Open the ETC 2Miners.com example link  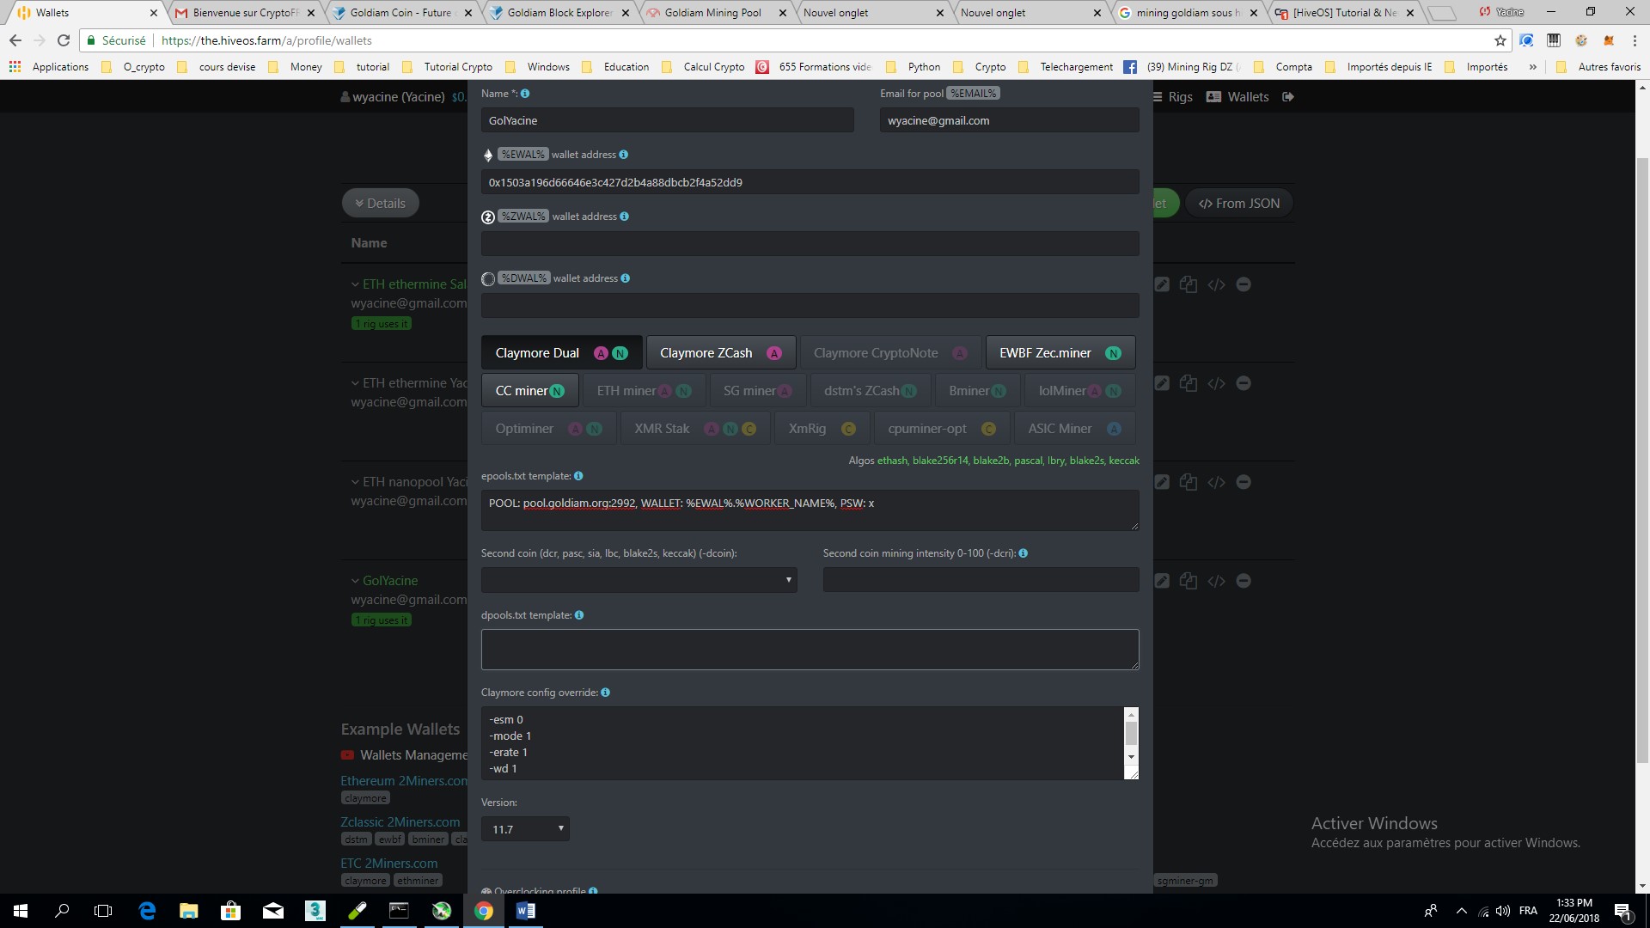pos(389,864)
